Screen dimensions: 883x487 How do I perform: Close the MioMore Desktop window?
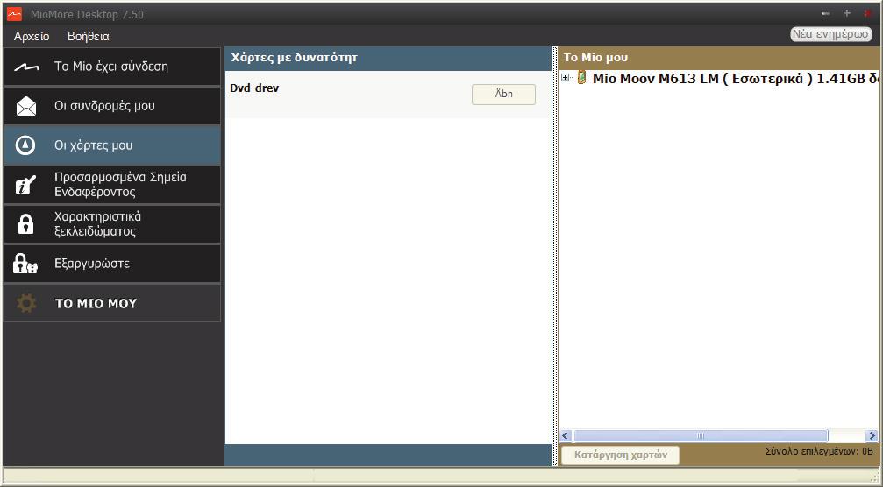tap(868, 13)
